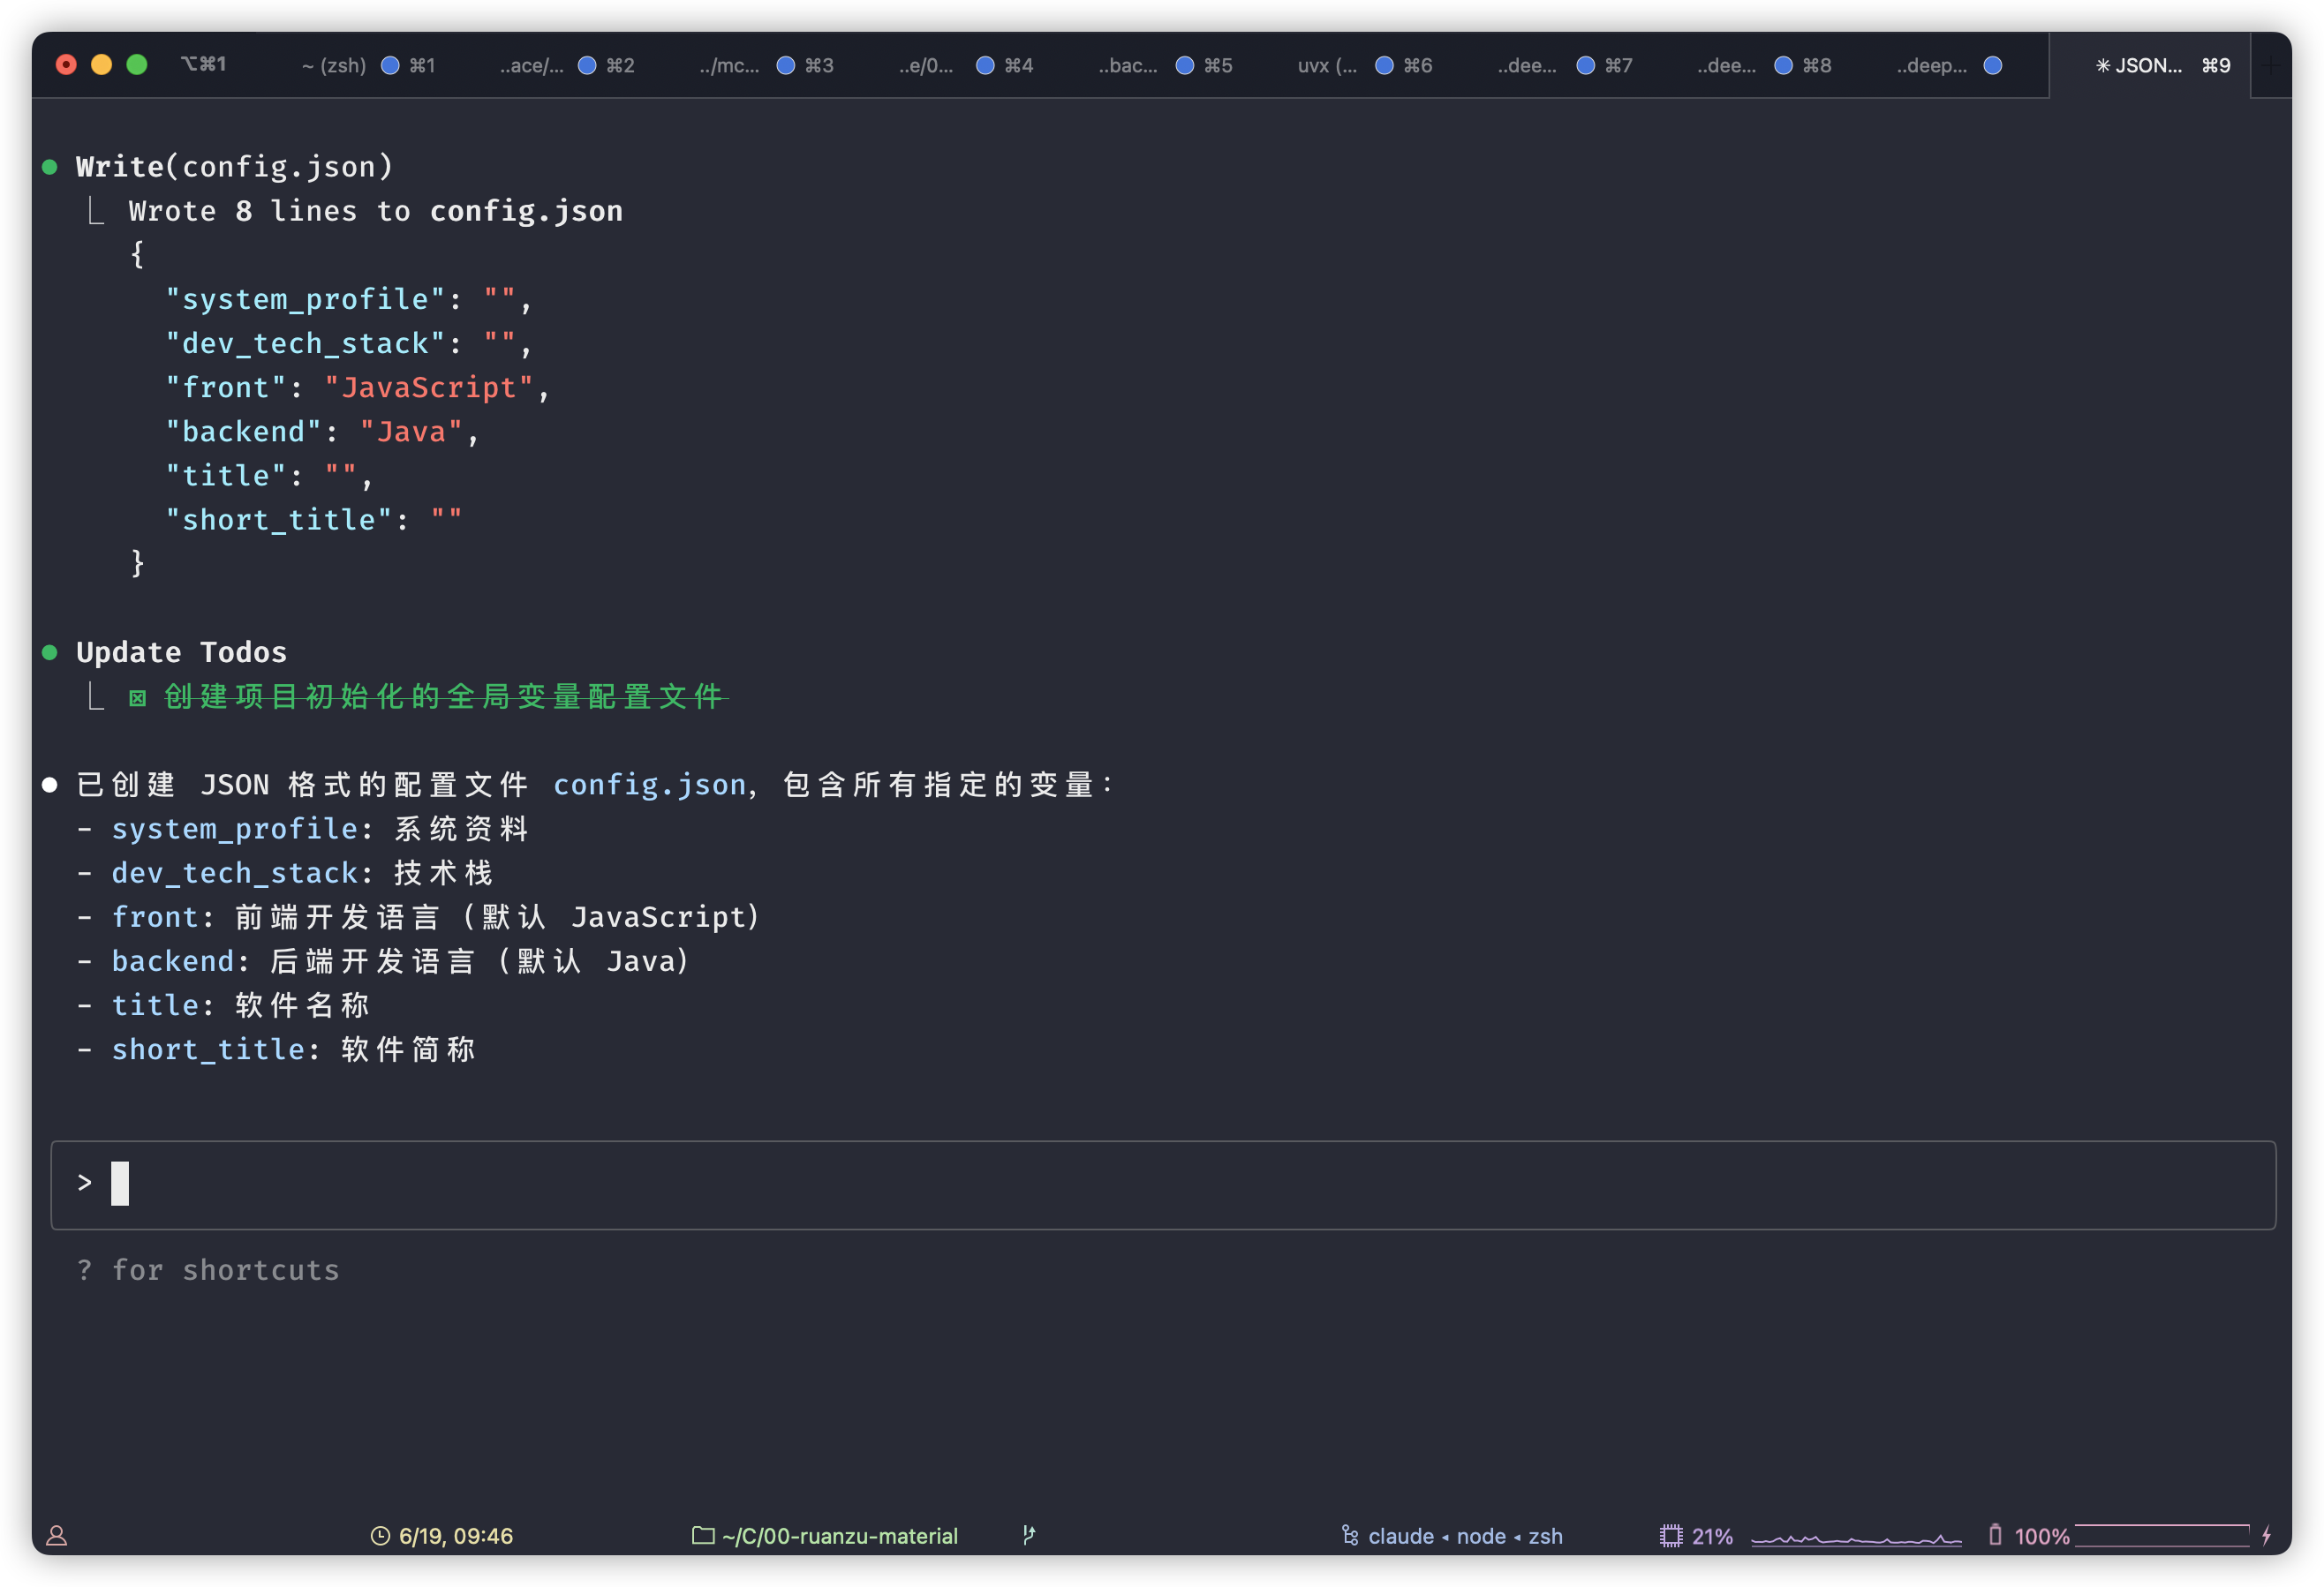Open a new tab with plus button
This screenshot has width=2324, height=1587.
[x=2270, y=66]
